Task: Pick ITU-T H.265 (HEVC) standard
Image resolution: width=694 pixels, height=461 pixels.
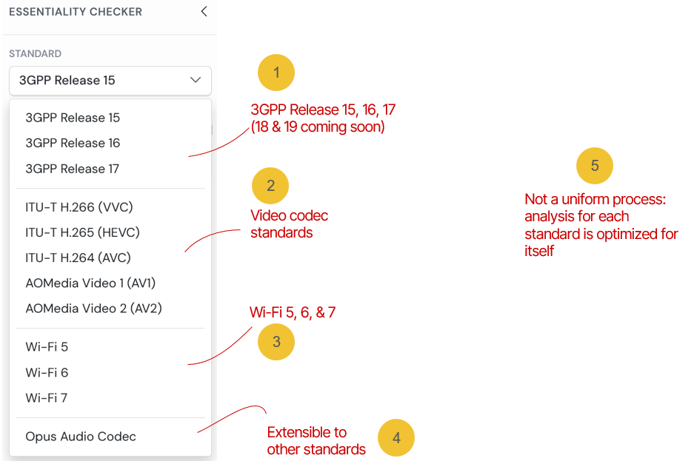Action: coord(110,232)
